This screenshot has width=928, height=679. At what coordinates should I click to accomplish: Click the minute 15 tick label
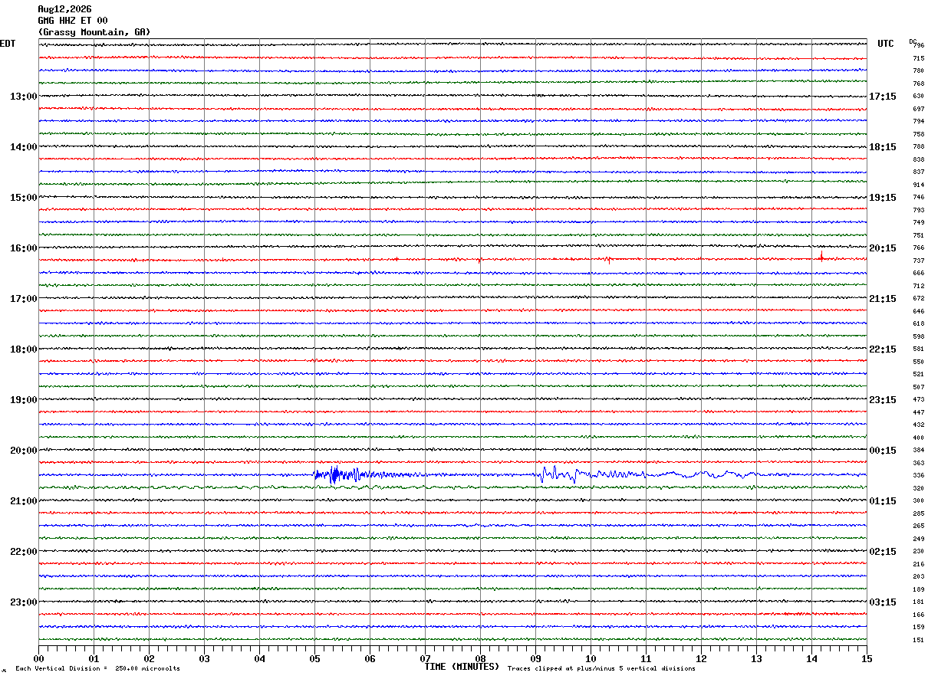pos(867,658)
